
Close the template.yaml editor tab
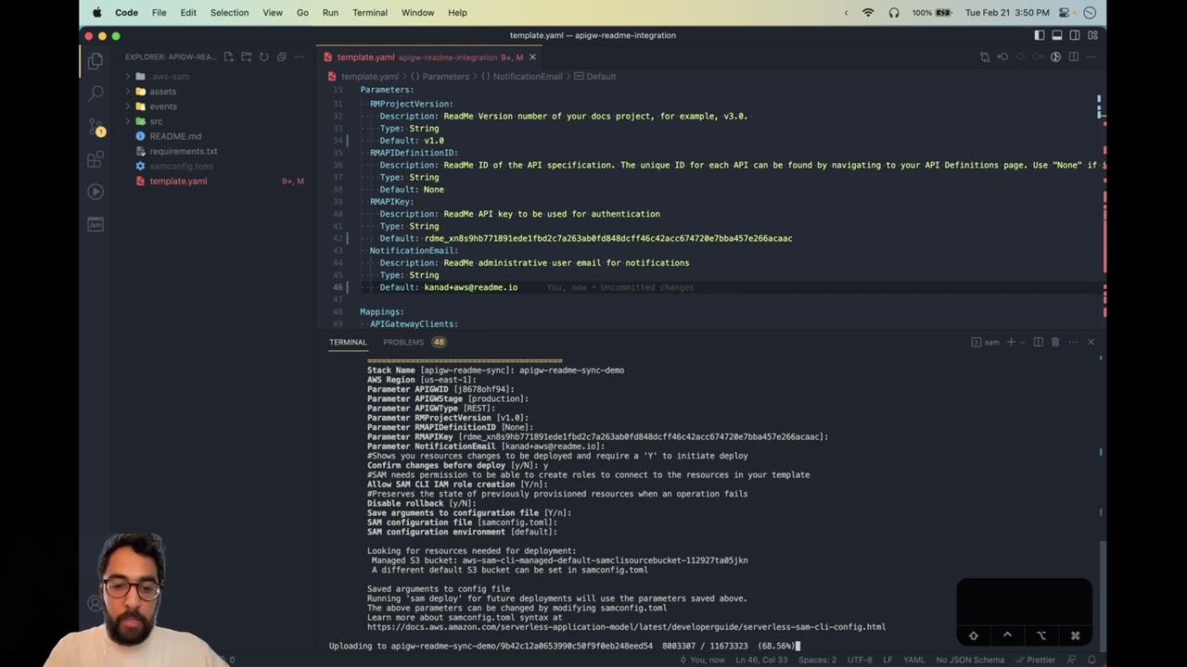(532, 57)
